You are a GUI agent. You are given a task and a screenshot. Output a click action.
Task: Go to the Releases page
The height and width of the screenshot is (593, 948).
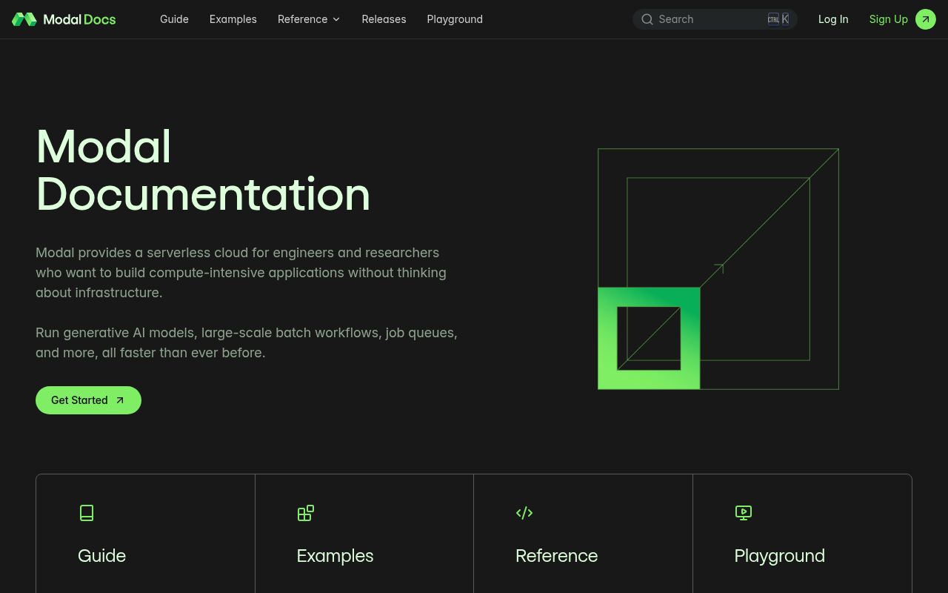pyautogui.click(x=384, y=19)
